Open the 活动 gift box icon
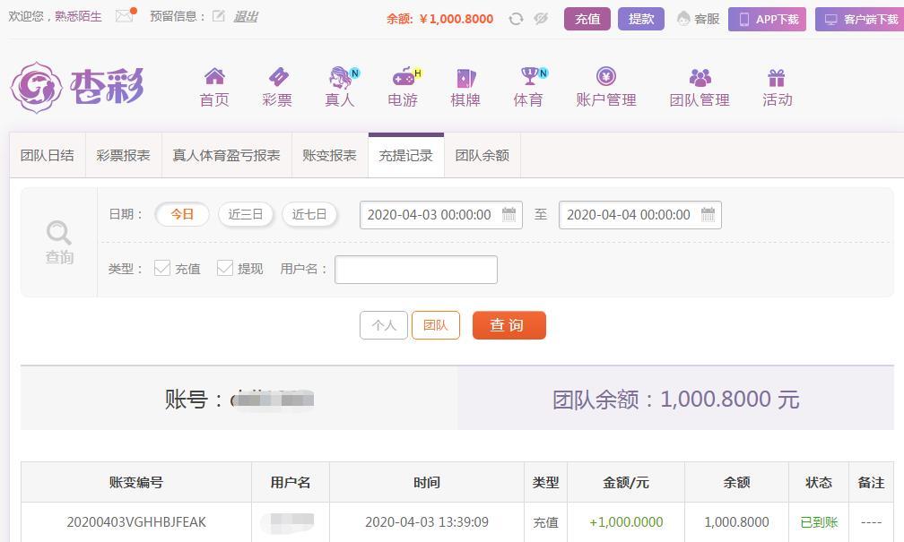This screenshot has width=904, height=542. tap(777, 77)
